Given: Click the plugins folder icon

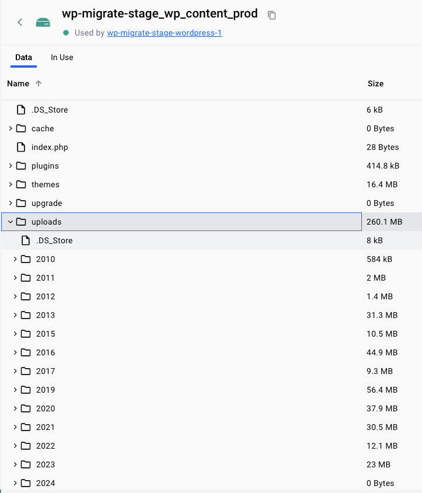Looking at the screenshot, I should 21,166.
